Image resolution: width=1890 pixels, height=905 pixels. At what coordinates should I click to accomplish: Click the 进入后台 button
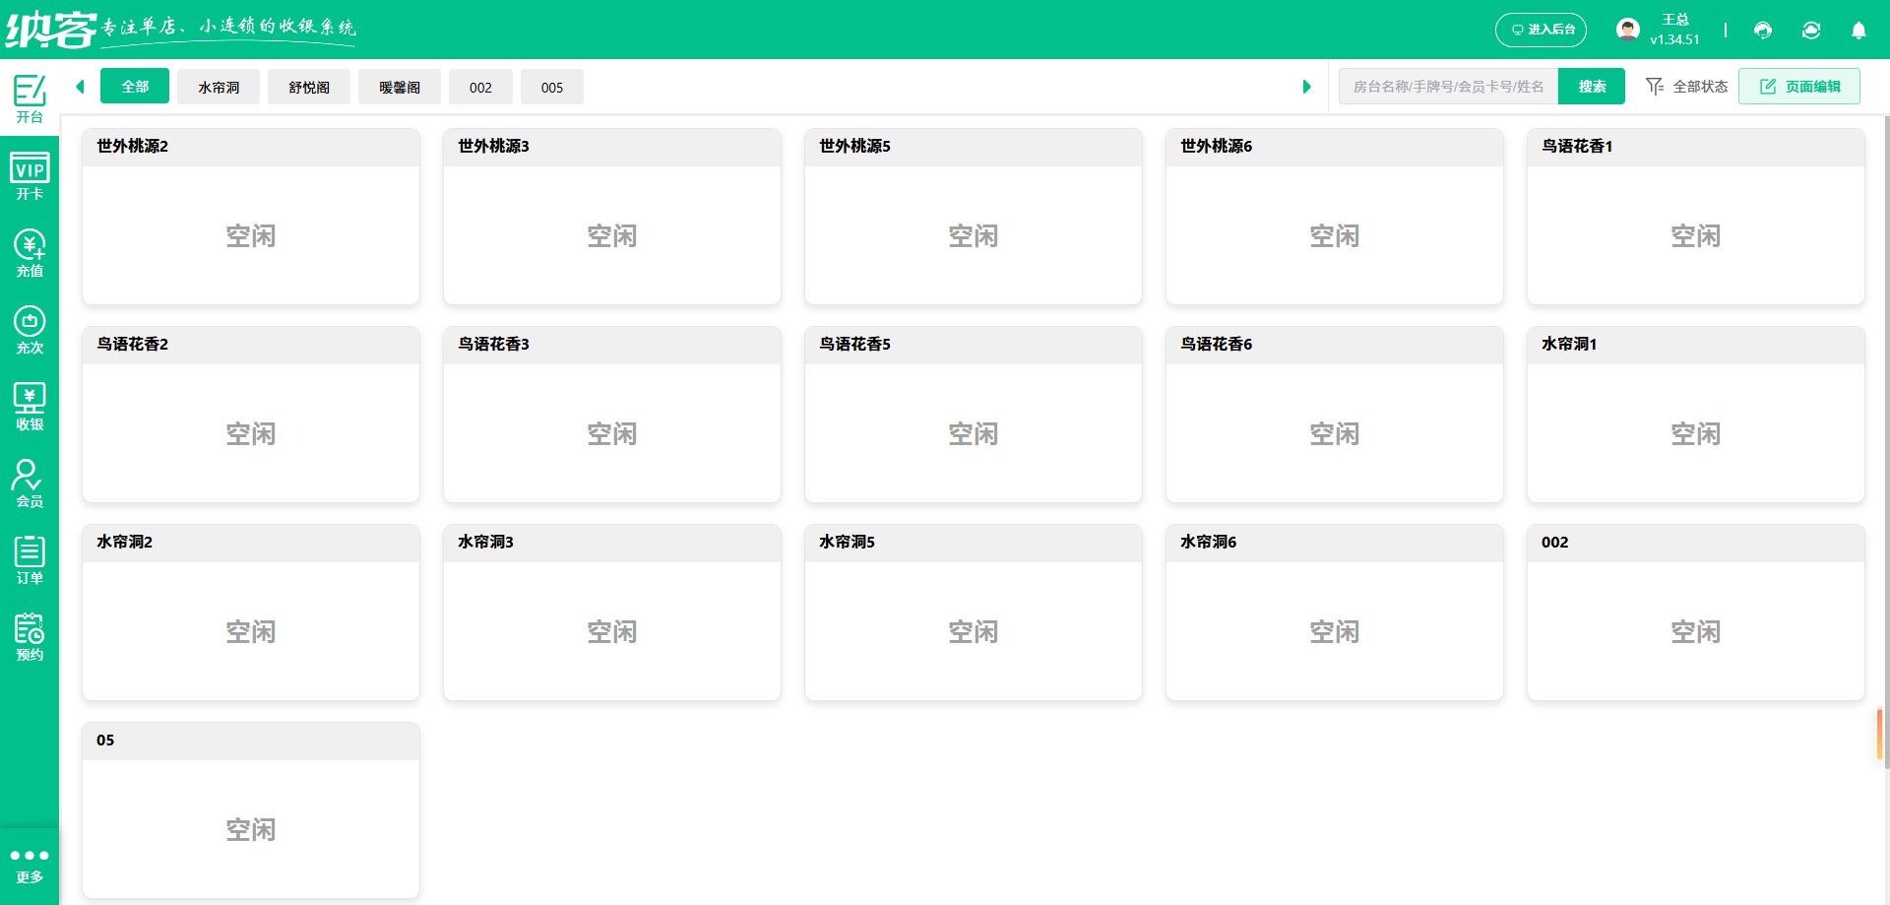pos(1541,30)
